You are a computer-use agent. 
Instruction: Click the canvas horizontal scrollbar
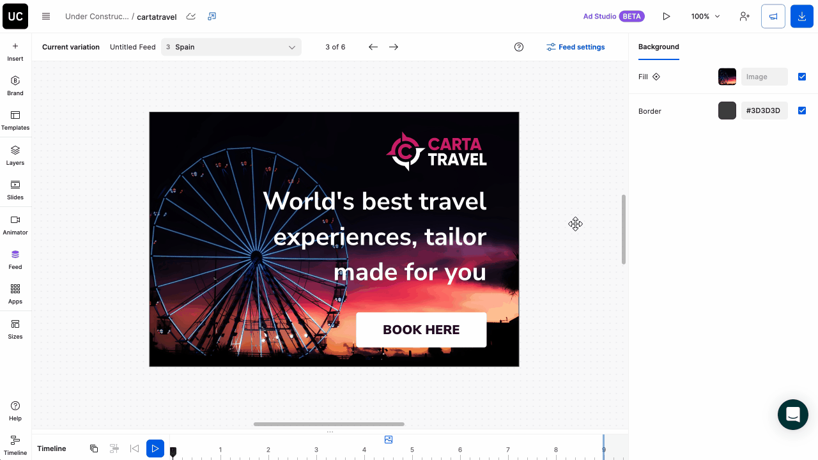[329, 424]
